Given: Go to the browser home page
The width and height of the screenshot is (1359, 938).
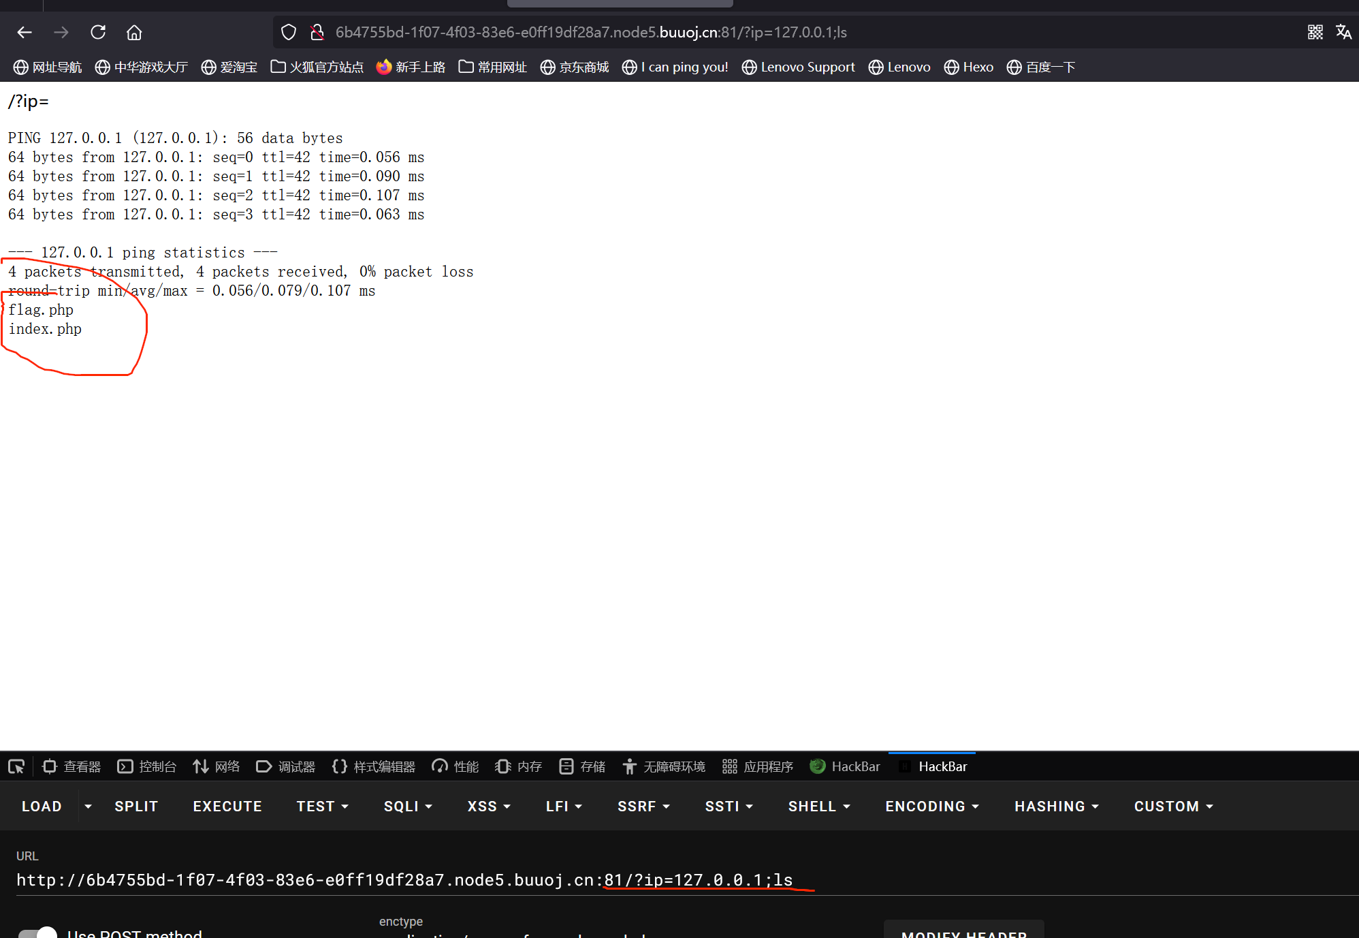Looking at the screenshot, I should tap(134, 32).
